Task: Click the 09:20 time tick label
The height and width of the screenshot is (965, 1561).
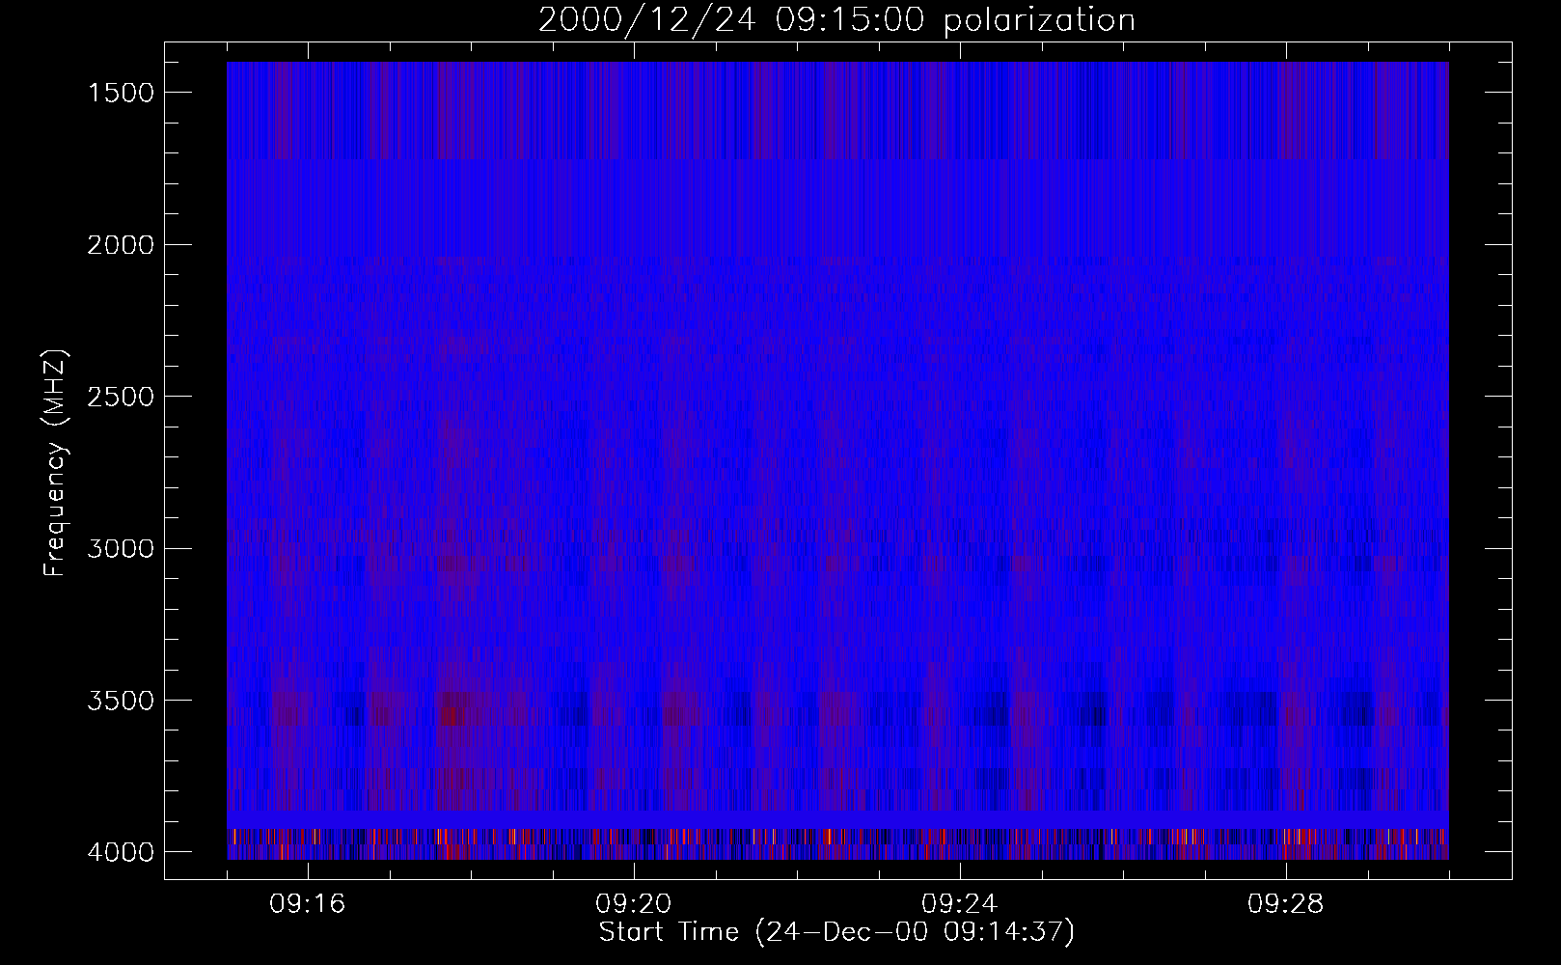Action: coord(634,904)
